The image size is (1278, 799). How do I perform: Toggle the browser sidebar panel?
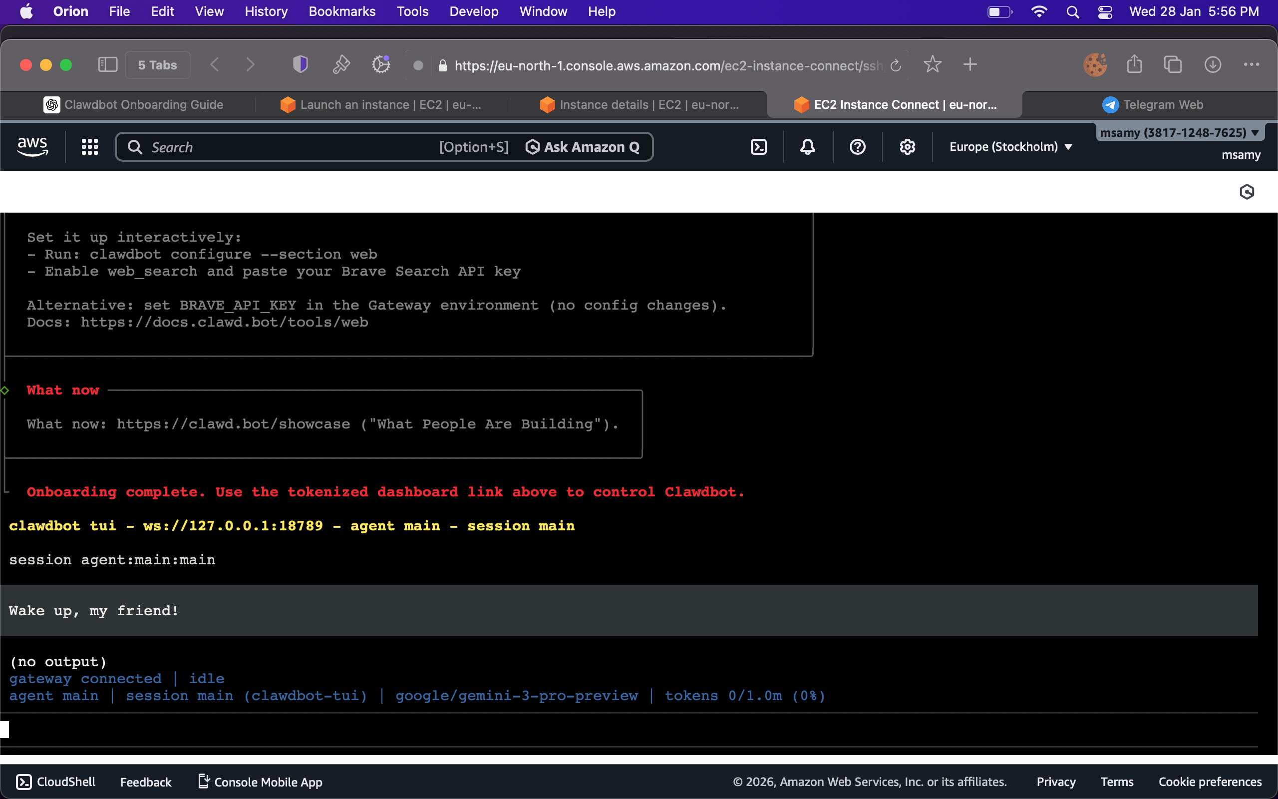pos(107,64)
